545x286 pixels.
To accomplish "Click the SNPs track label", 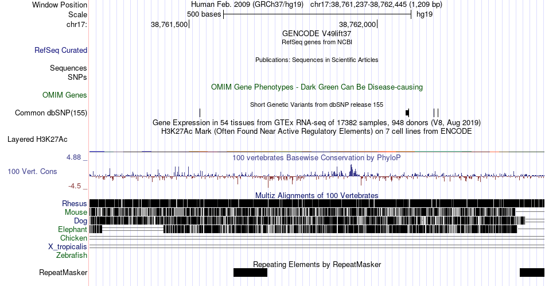I will [77, 77].
